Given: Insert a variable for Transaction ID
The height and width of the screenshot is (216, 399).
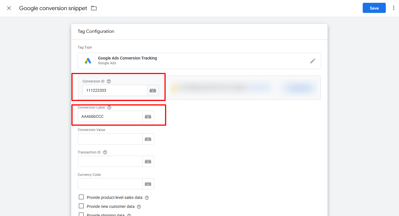Looking at the screenshot, I should click(x=148, y=161).
